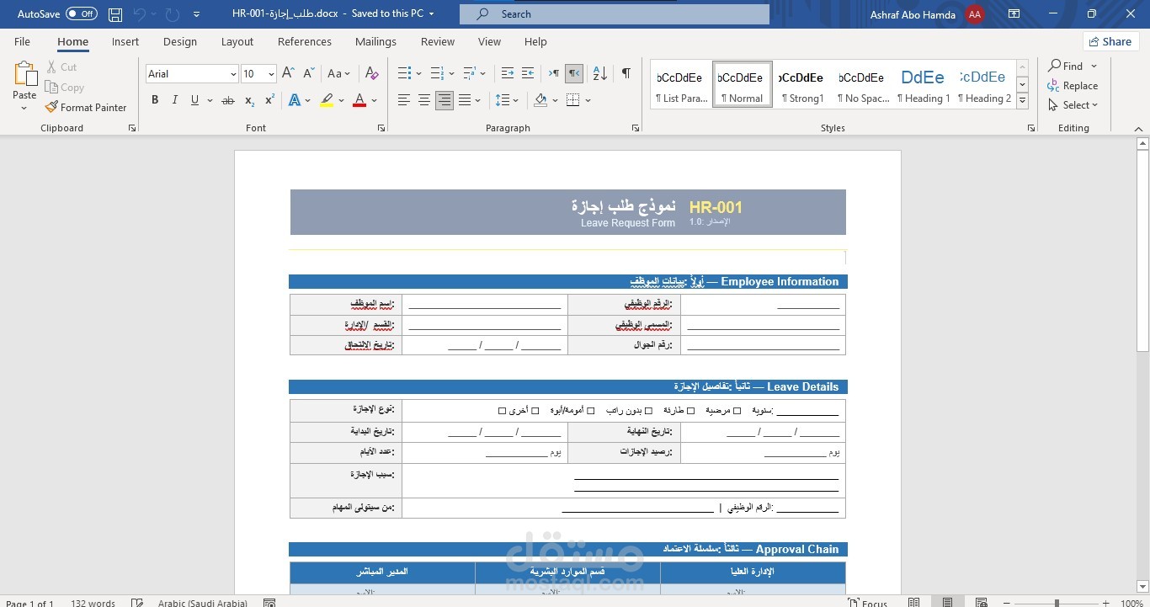Click the Sort icon
This screenshot has height=607, width=1150.
tap(599, 73)
